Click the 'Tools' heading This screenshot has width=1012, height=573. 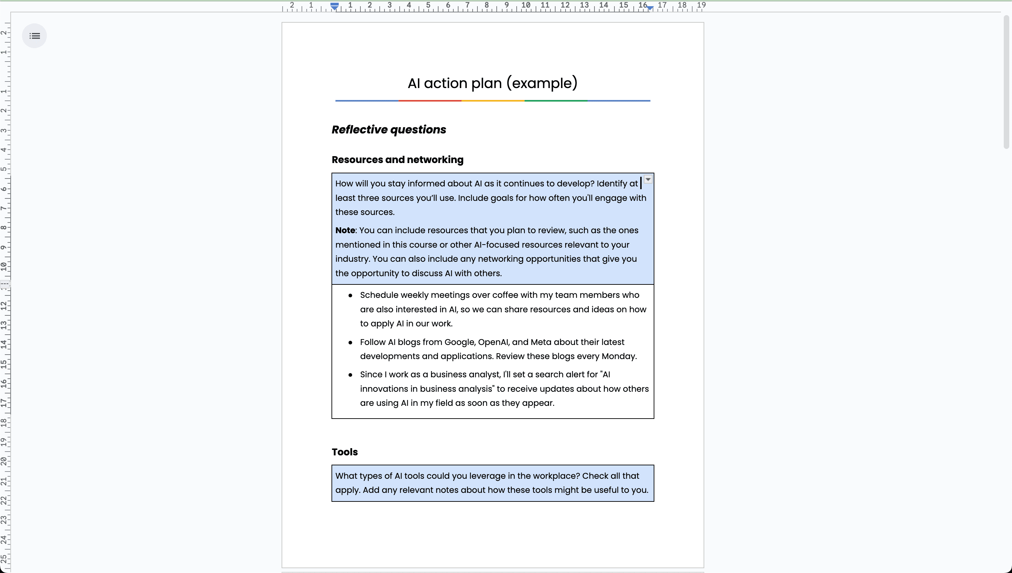coord(345,452)
